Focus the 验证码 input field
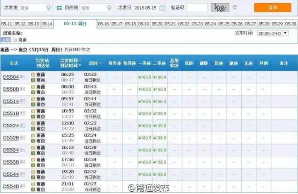Screen dimensions: 298x194 [x=197, y=8]
